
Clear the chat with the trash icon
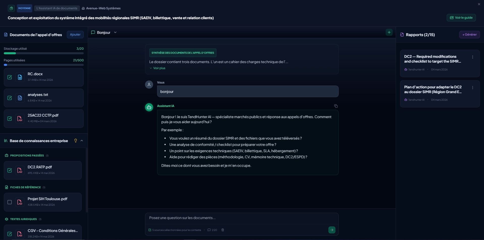(x=223, y=230)
